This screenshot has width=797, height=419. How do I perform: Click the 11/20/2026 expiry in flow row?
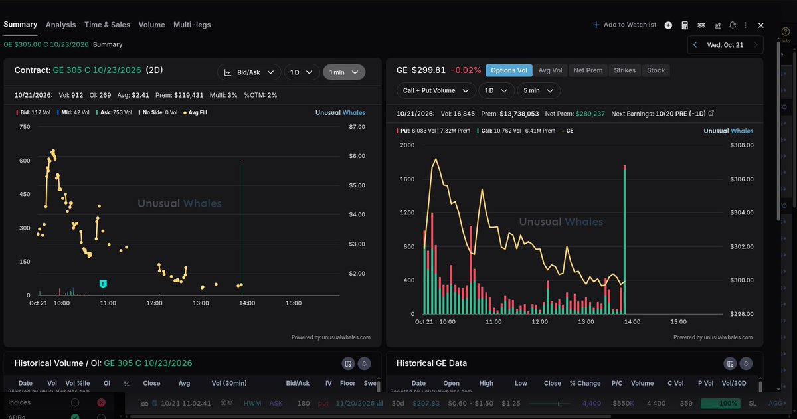point(355,403)
